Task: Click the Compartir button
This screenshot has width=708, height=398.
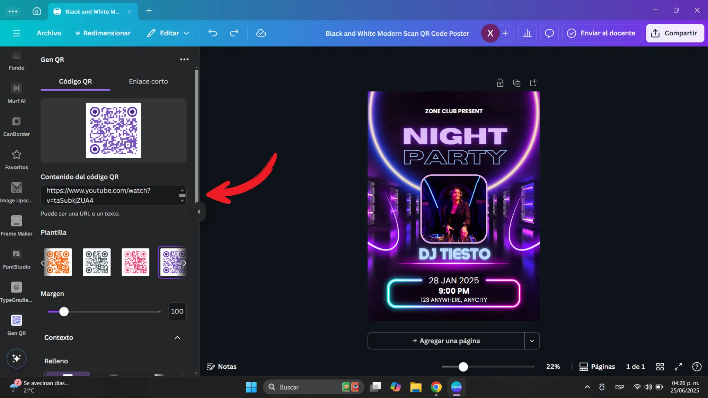Action: coord(675,33)
